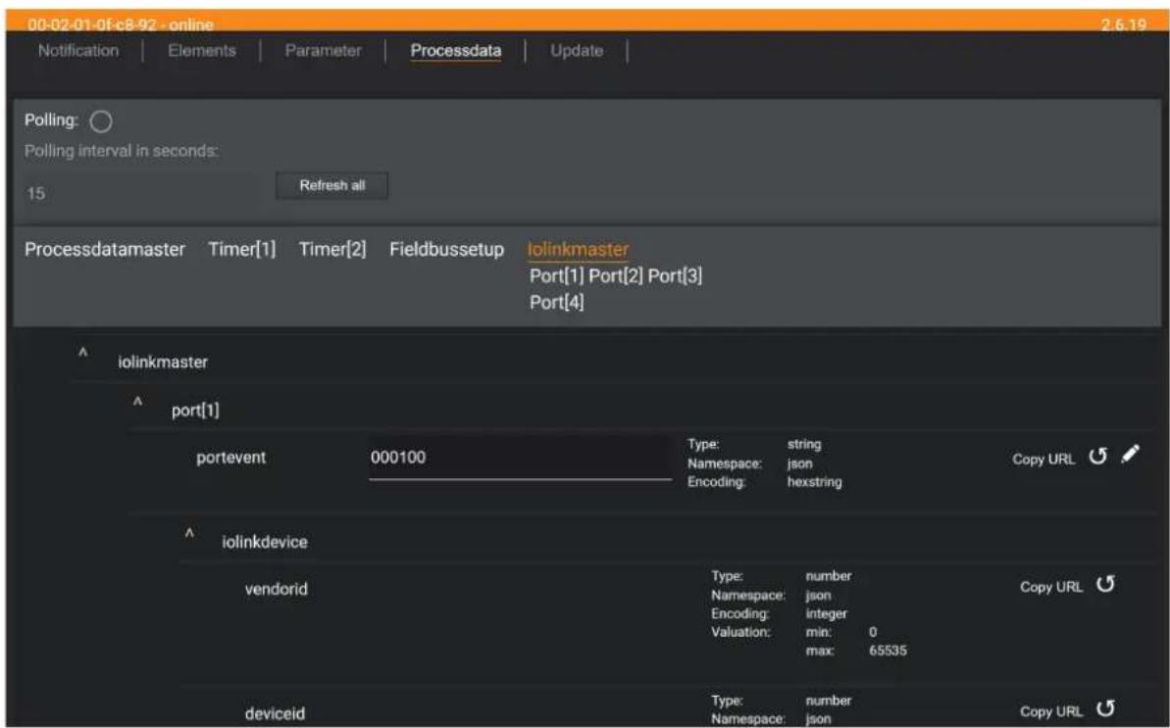Collapse the iolinkmaster tree node

(82, 354)
